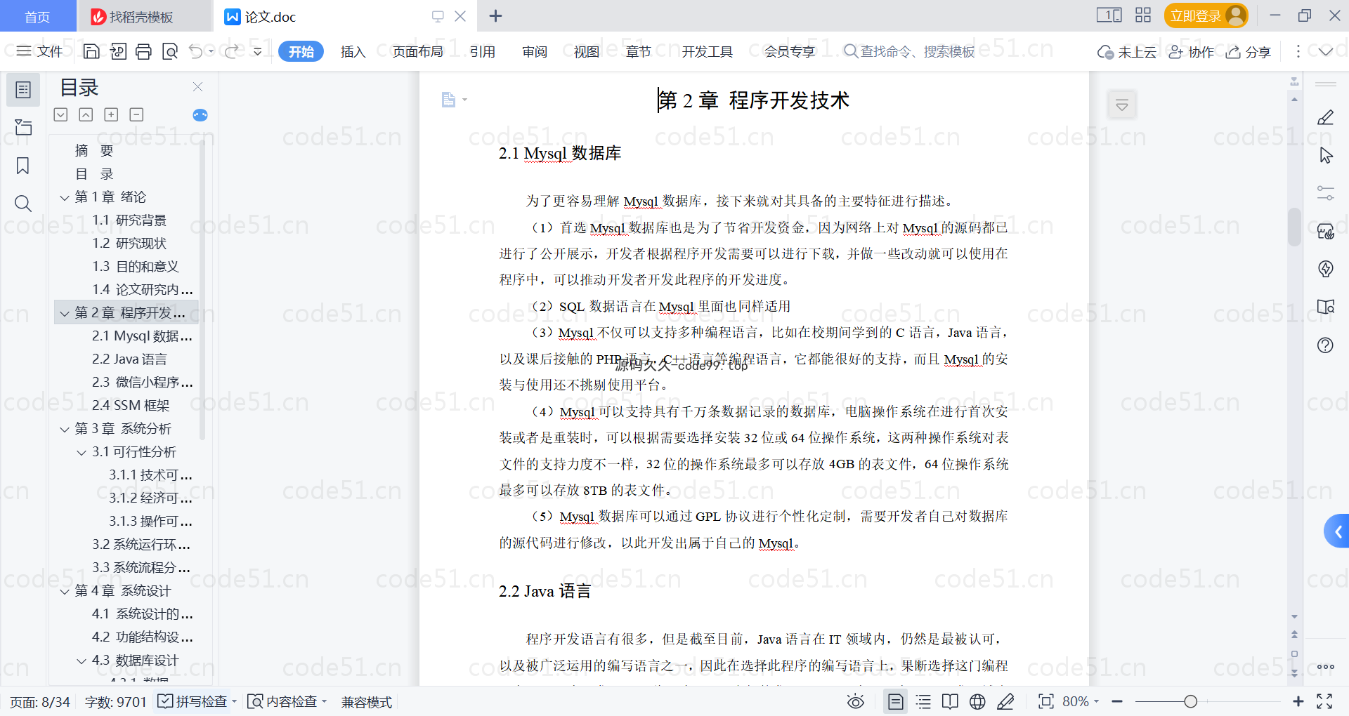Click the new tab plus button
The width and height of the screenshot is (1349, 716).
tap(495, 16)
